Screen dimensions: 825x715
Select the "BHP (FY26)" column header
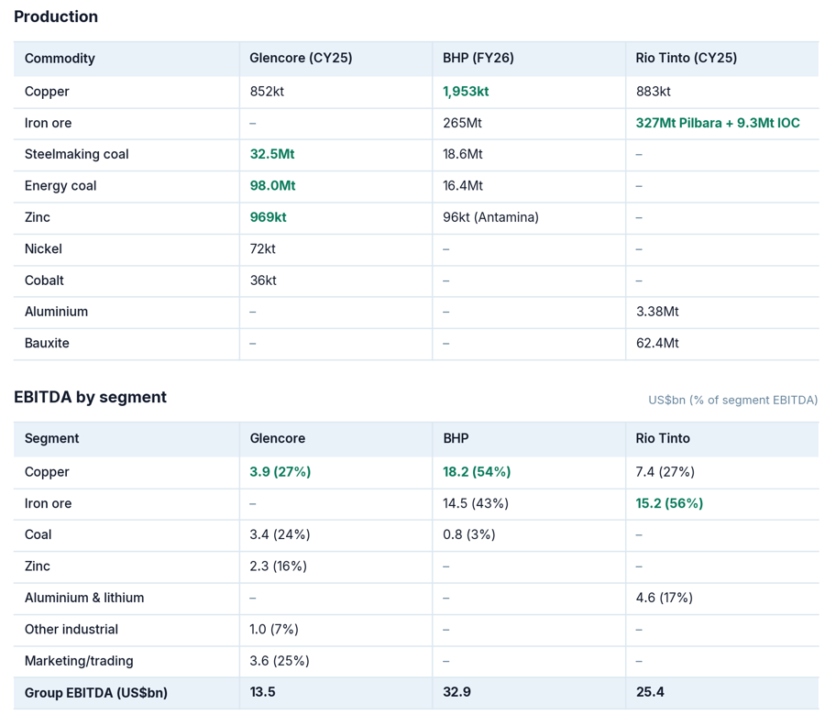point(478,58)
